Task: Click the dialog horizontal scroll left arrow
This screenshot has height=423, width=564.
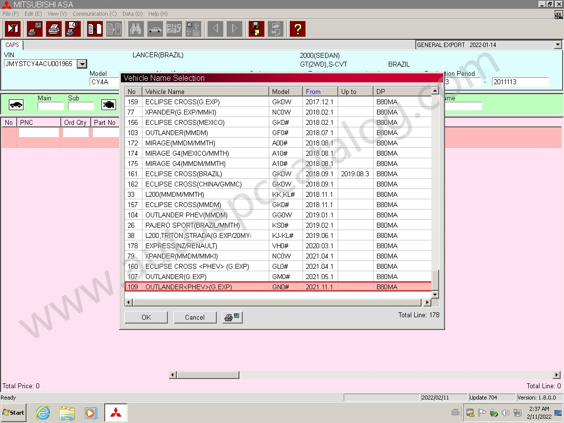Action: (129, 302)
